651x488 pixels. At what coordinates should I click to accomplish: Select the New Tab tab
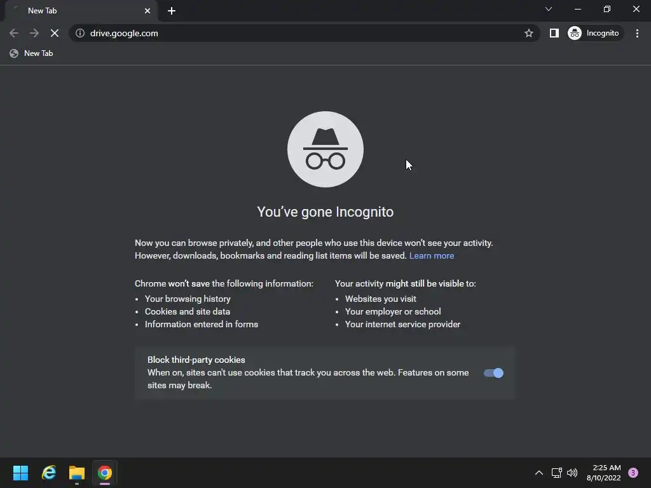point(81,11)
